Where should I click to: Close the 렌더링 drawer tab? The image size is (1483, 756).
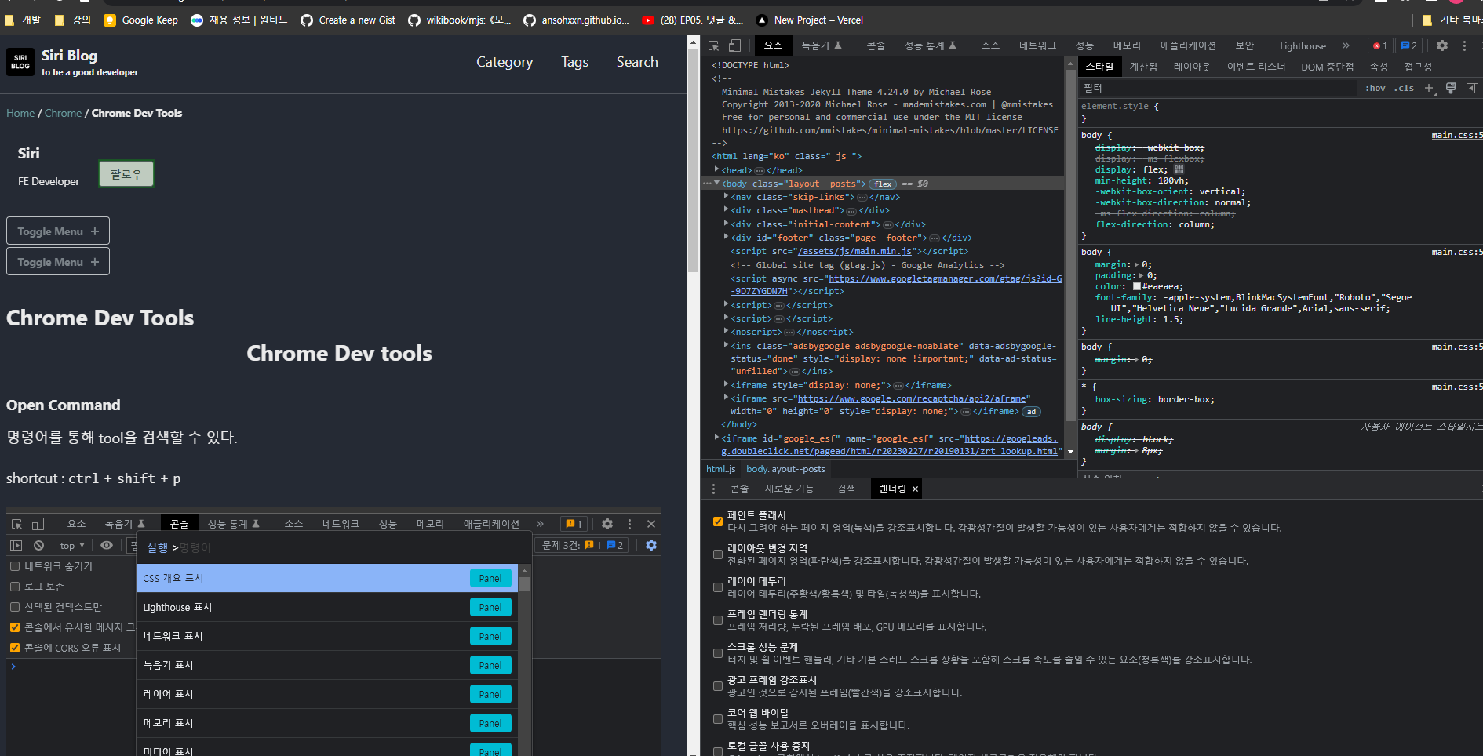915,489
